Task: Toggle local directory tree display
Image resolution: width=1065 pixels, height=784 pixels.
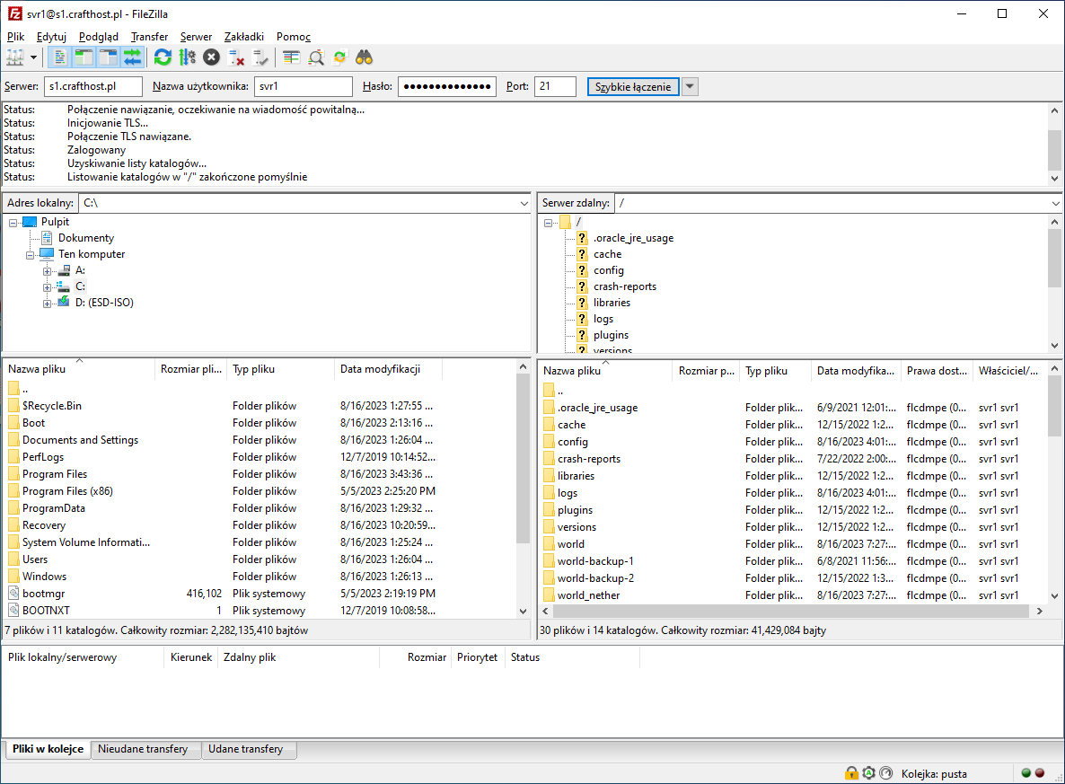Action: tap(84, 57)
